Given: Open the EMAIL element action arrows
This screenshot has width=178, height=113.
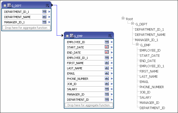Looking at the screenshot, I should (x=112, y=74).
